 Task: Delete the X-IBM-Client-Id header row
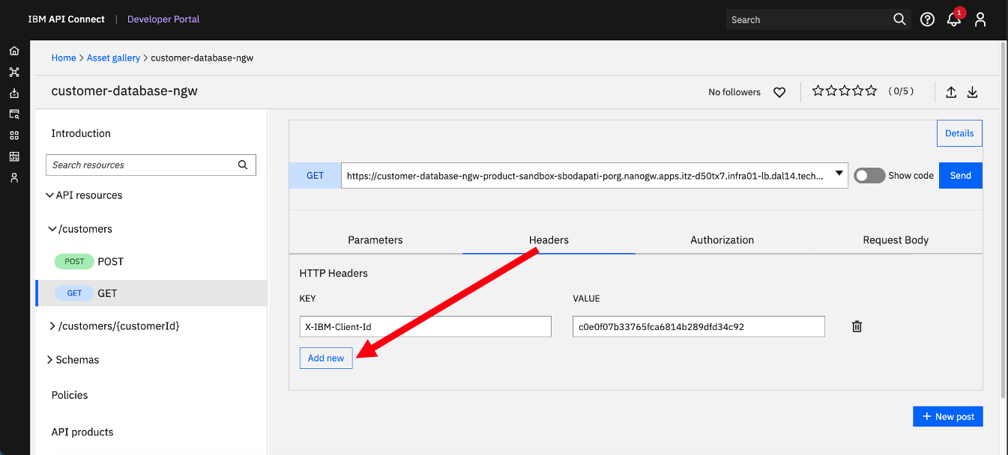857,326
